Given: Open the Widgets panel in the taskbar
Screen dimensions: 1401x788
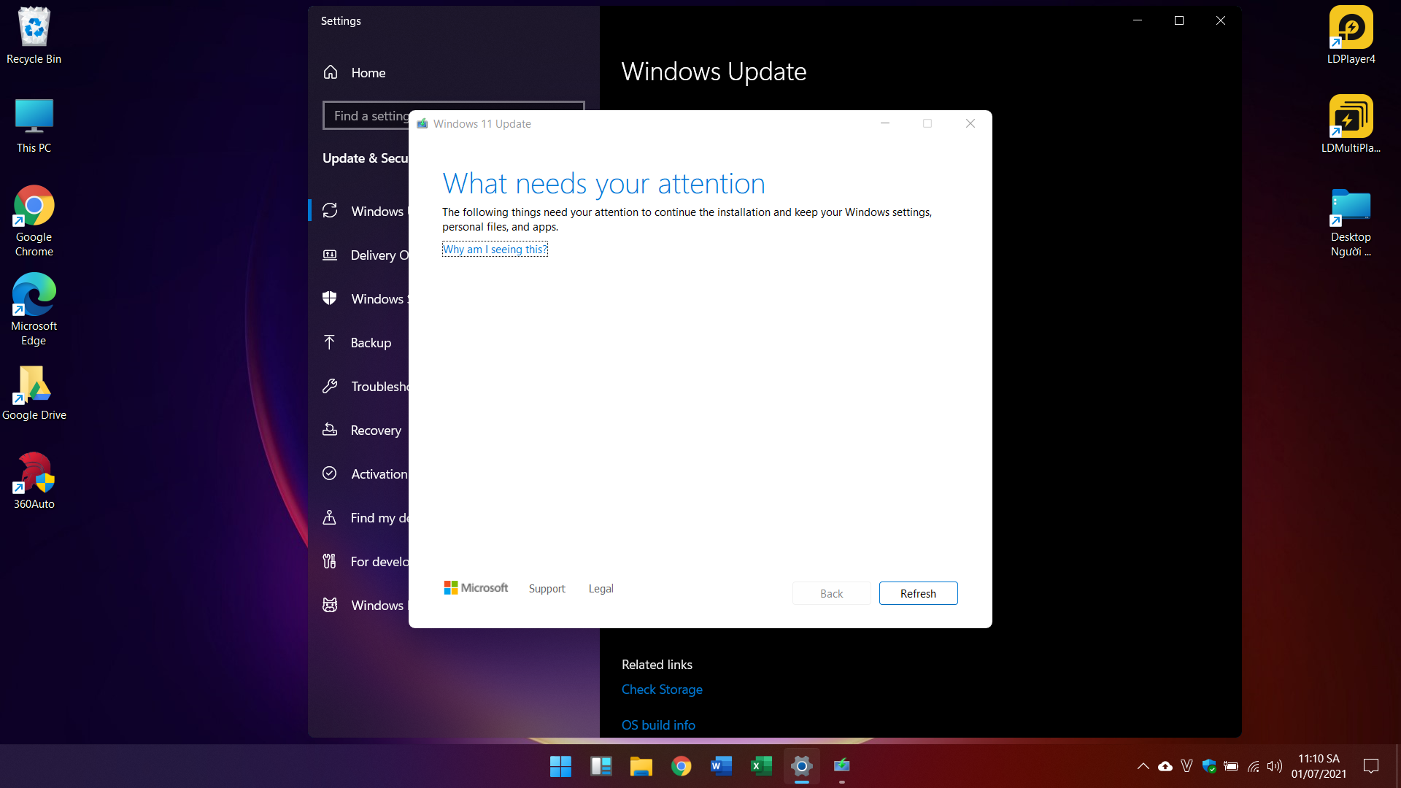Looking at the screenshot, I should [601, 766].
